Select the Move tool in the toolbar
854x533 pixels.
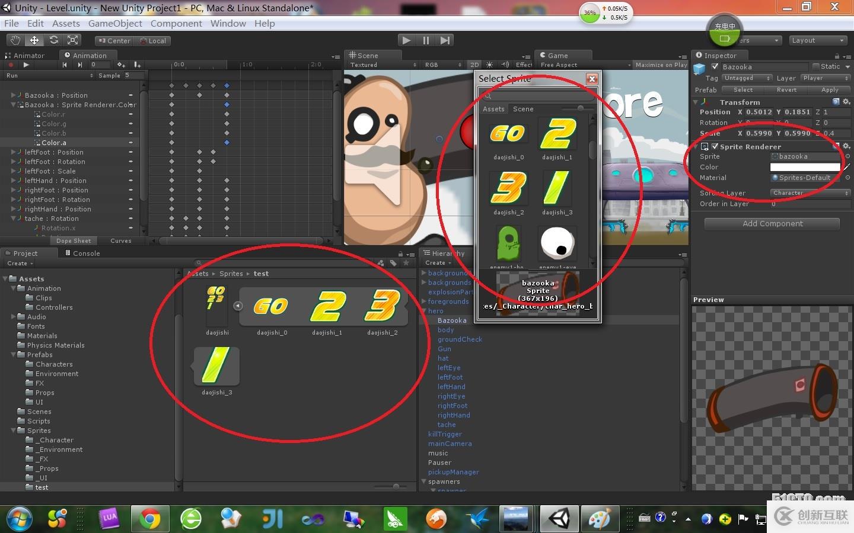point(34,40)
